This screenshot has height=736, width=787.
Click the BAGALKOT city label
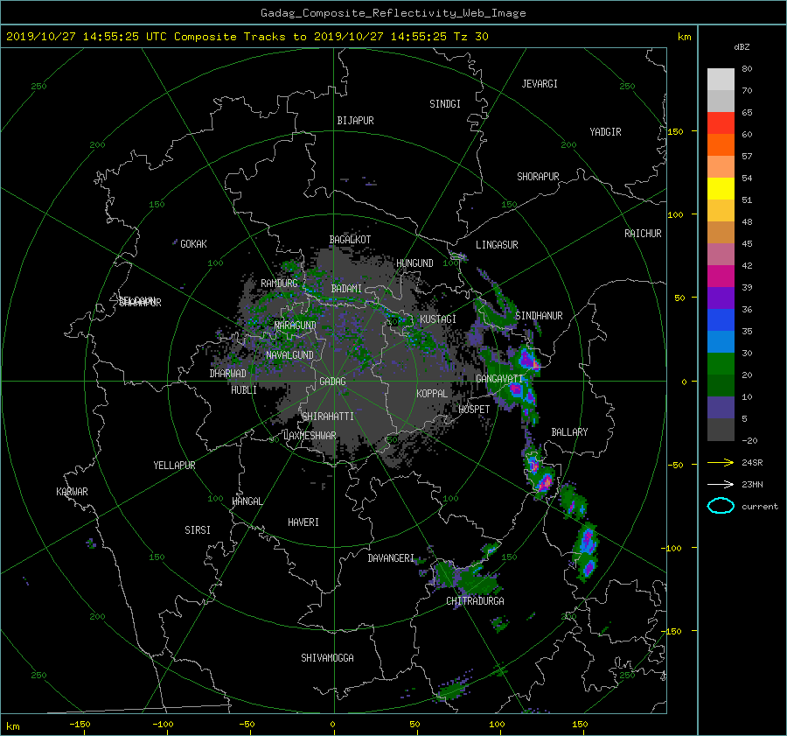click(350, 240)
